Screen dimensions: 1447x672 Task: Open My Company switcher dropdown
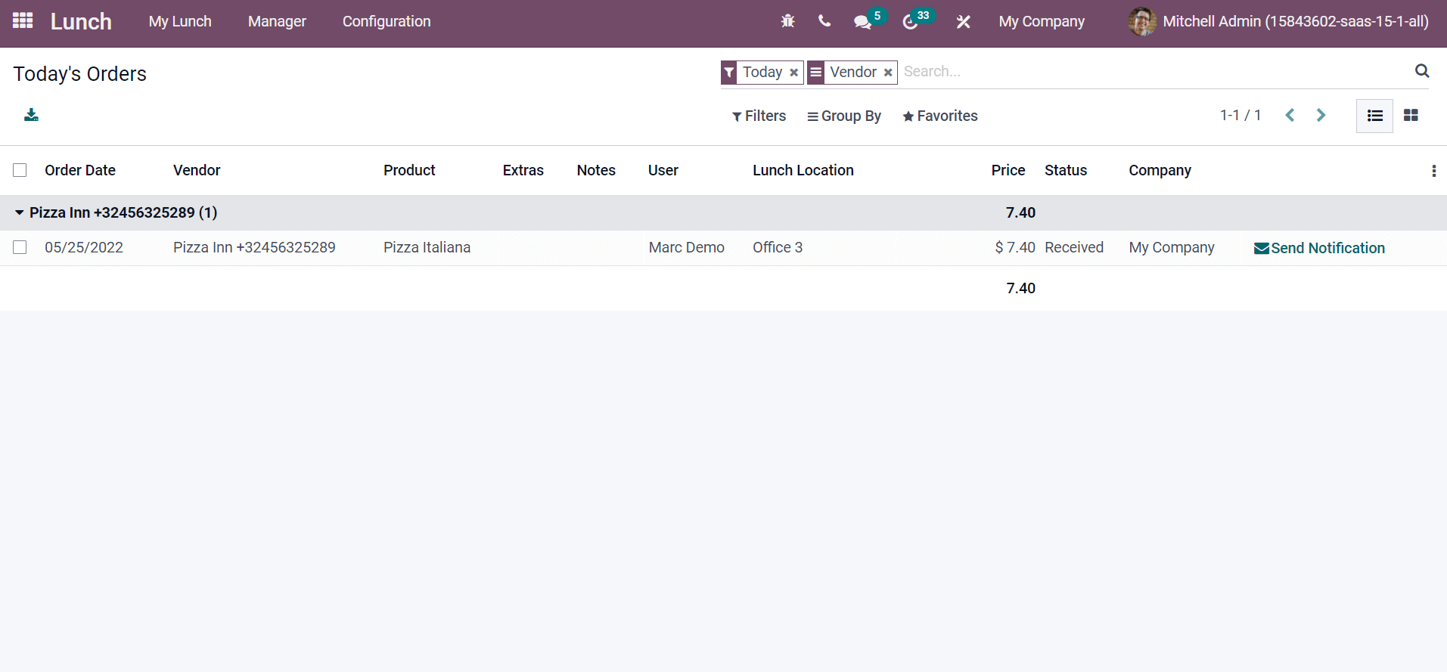pos(1042,21)
